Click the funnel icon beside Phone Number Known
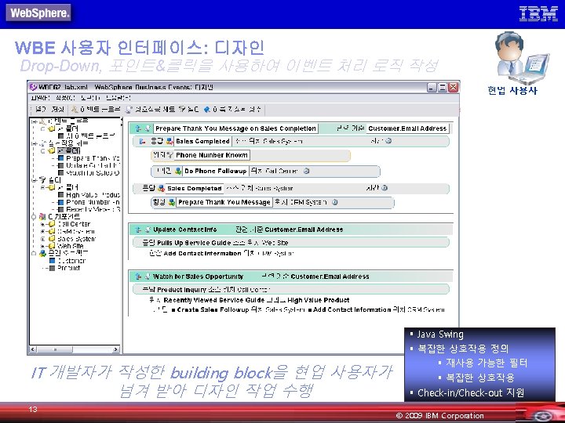The height and width of the screenshot is (423, 565). click(x=169, y=155)
